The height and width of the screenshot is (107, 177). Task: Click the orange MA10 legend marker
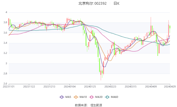77,97
